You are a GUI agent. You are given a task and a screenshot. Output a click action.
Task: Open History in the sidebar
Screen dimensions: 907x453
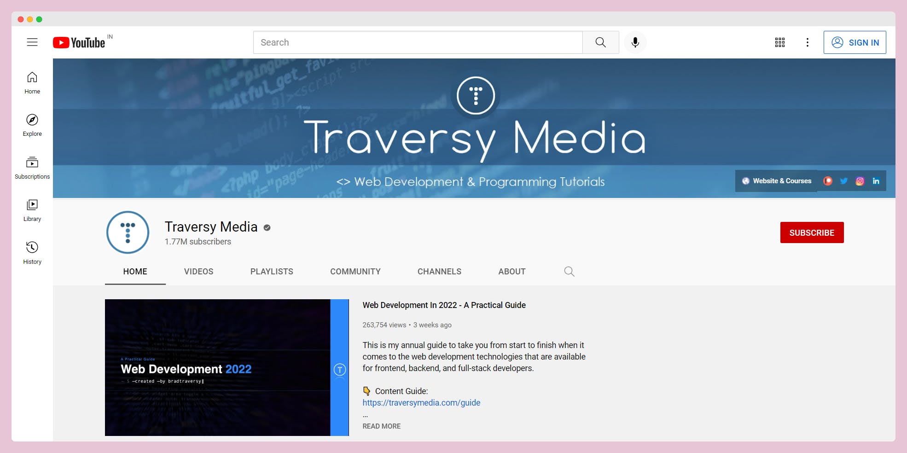click(32, 253)
